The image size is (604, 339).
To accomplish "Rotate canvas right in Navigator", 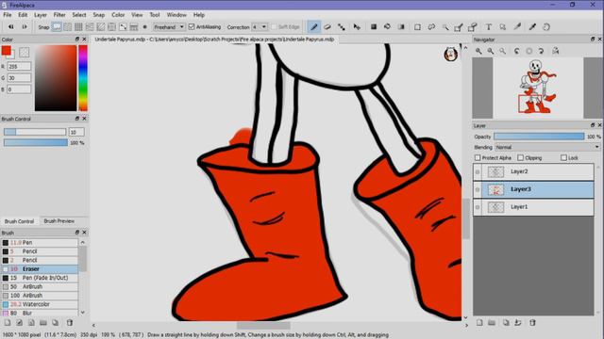I will tap(541, 51).
